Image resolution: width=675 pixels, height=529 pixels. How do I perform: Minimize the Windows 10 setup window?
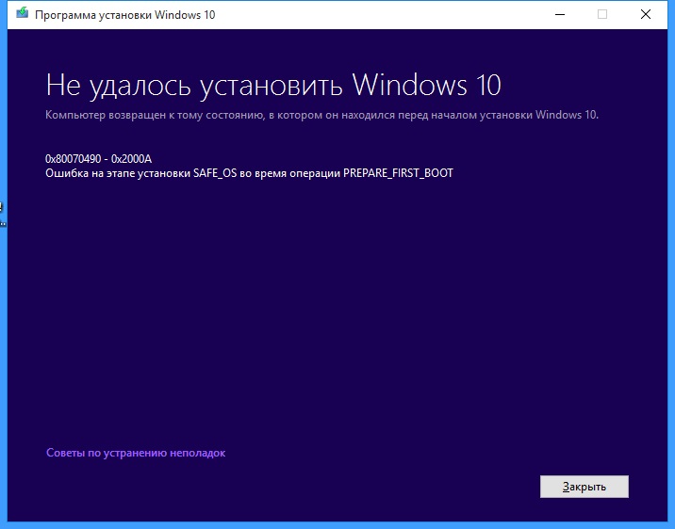coord(560,15)
